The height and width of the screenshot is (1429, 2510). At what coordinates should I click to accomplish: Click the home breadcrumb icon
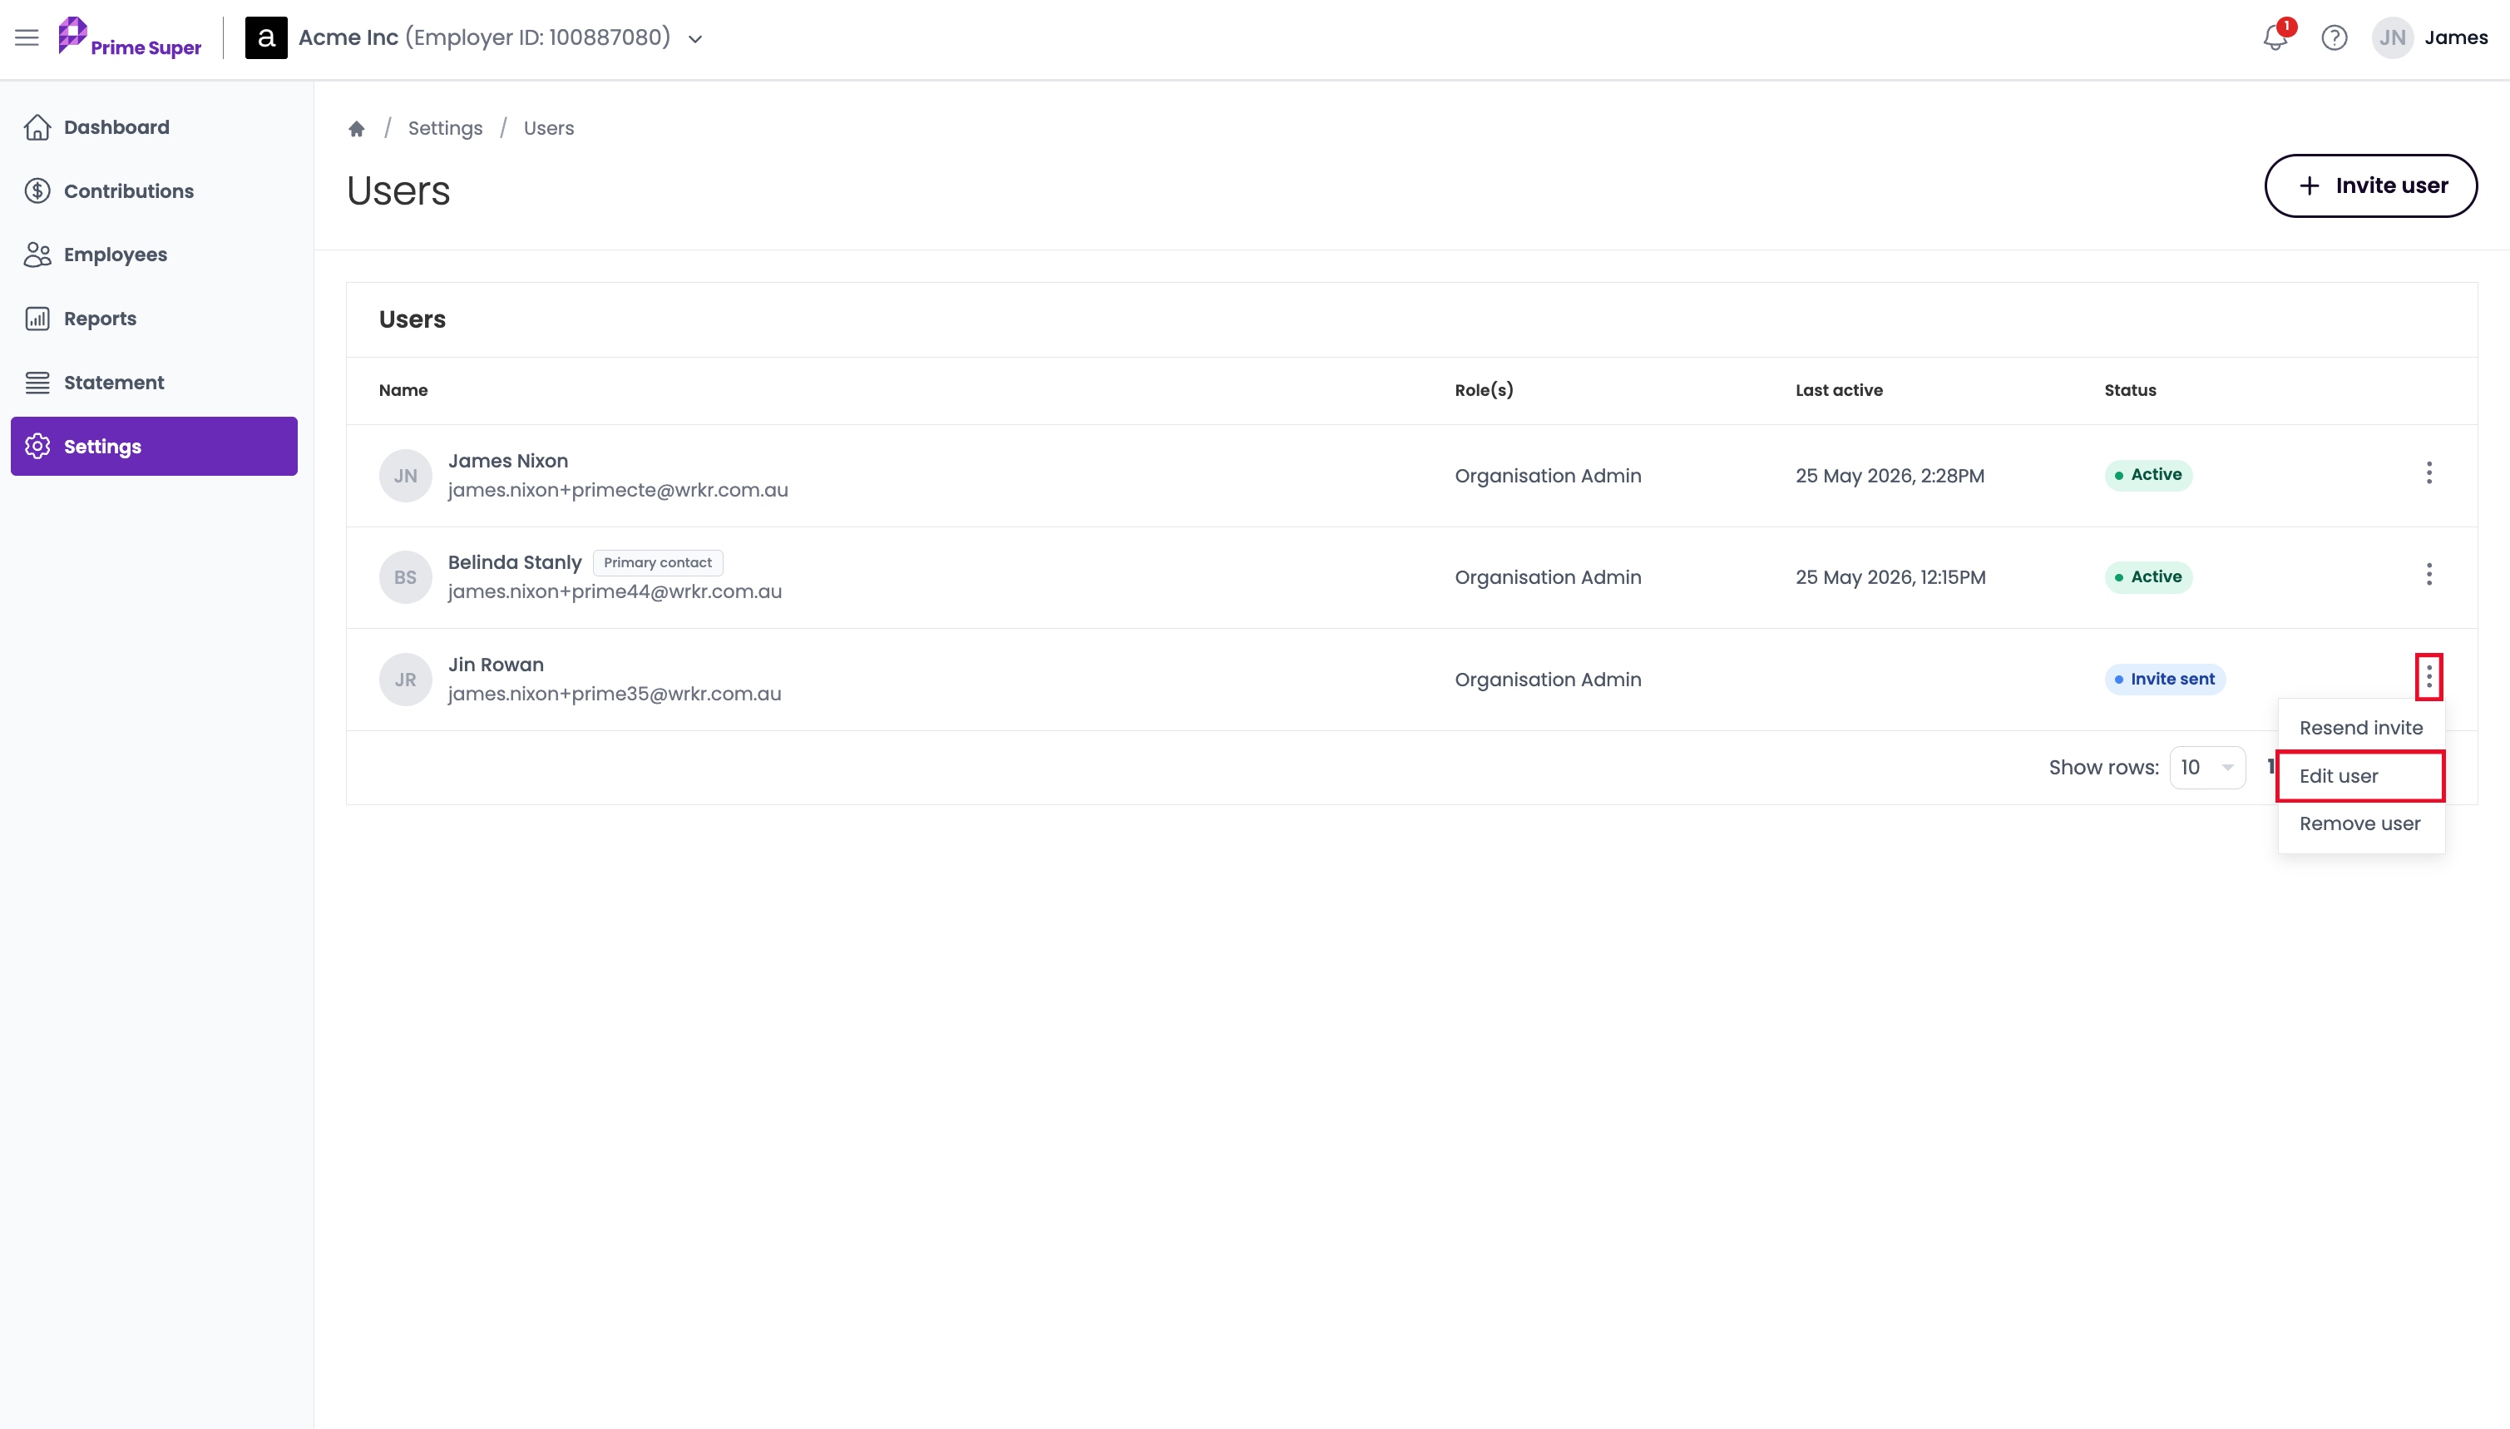[356, 129]
